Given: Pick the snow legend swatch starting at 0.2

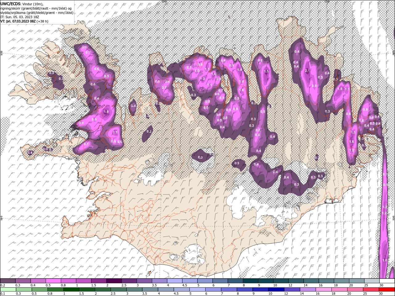Looking at the screenshot, I should click(8, 281).
